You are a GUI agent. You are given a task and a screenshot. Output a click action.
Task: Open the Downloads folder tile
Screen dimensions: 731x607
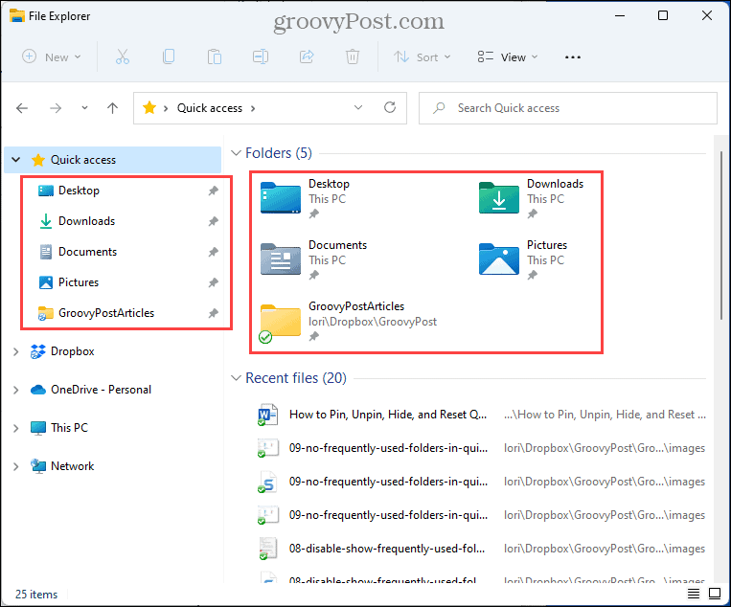[531, 198]
